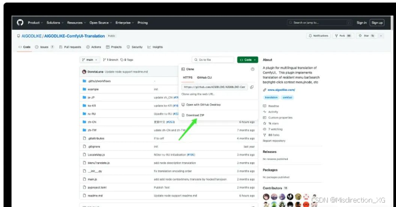Image resolution: width=396 pixels, height=207 pixels.
Task: Click Open with GitHub Desktop
Action: pos(201,105)
